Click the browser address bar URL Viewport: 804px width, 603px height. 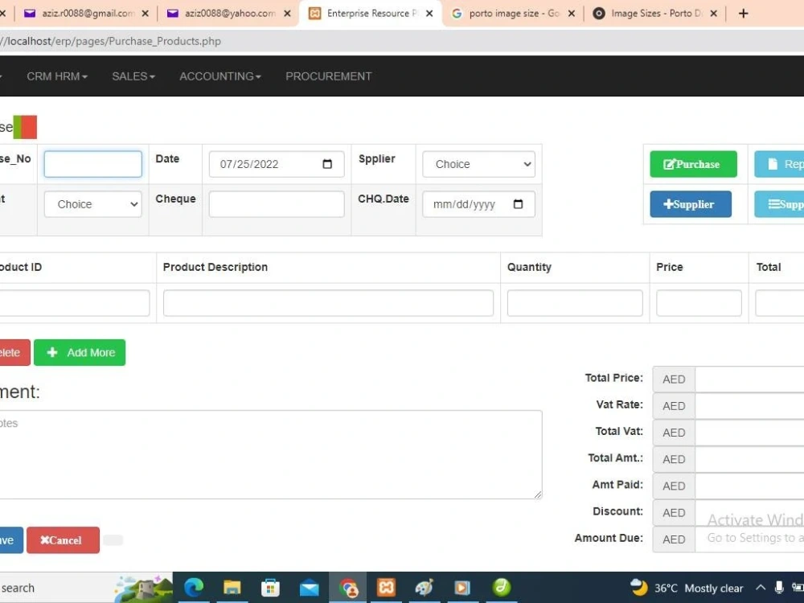tap(111, 42)
